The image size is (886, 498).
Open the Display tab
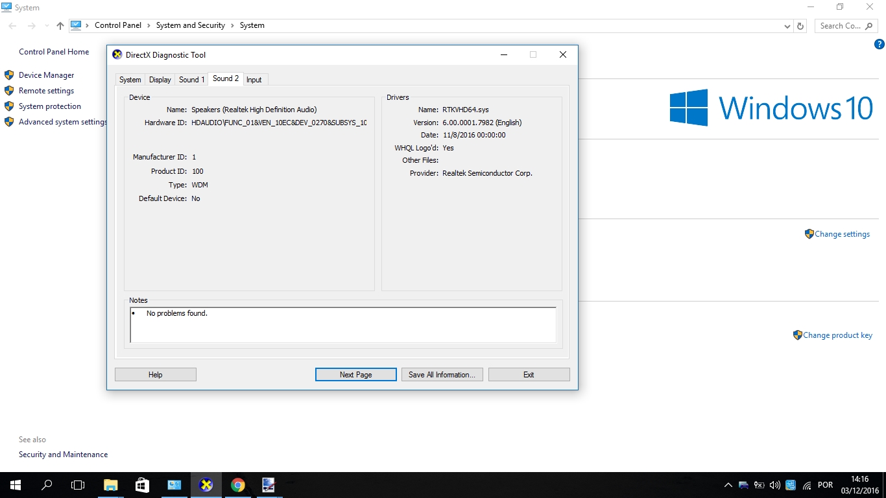tap(160, 80)
